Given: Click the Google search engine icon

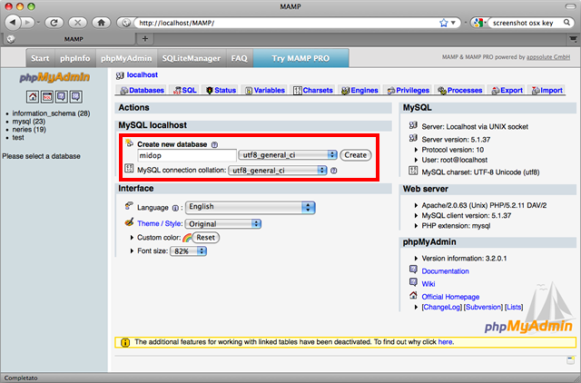Looking at the screenshot, I should (478, 23).
